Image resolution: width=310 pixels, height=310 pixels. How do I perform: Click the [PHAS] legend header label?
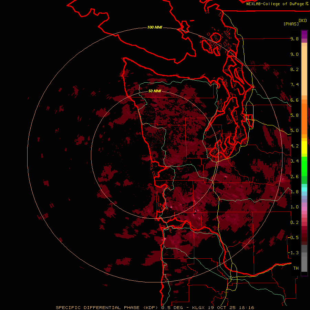coord(291,24)
